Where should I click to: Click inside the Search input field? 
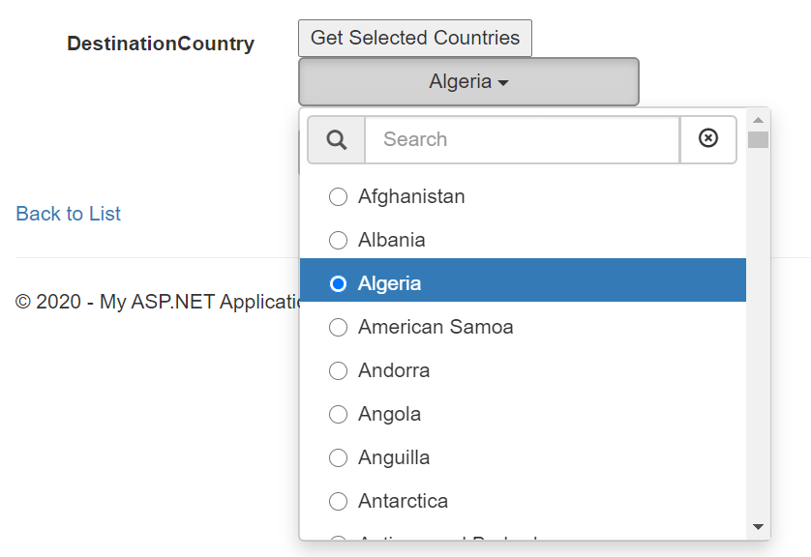(523, 139)
